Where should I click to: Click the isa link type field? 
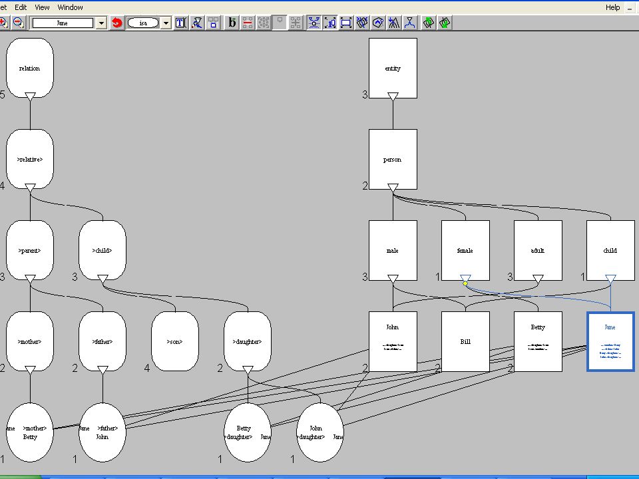(x=143, y=23)
